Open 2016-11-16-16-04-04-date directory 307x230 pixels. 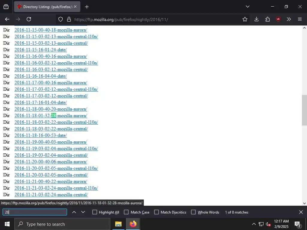click(40, 76)
